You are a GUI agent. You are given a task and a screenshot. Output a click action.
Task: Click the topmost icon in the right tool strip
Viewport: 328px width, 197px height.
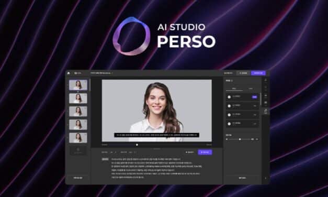pos(266,80)
